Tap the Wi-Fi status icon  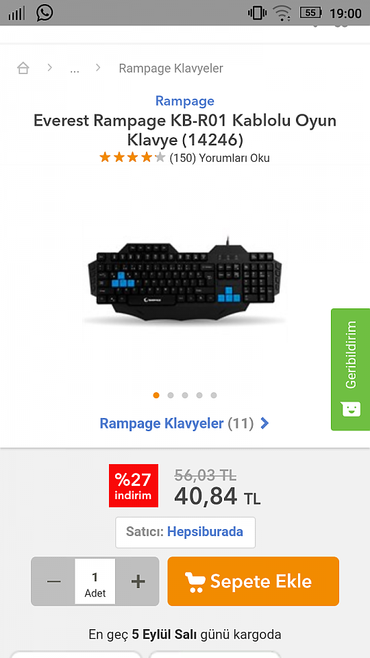[282, 13]
